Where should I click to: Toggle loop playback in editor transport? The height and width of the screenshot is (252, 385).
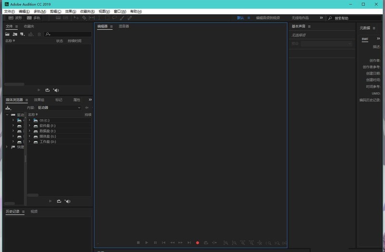pos(205,243)
